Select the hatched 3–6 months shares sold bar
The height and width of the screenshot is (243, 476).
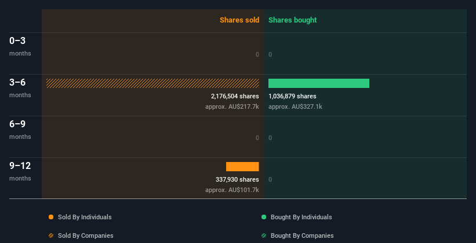tap(152, 83)
